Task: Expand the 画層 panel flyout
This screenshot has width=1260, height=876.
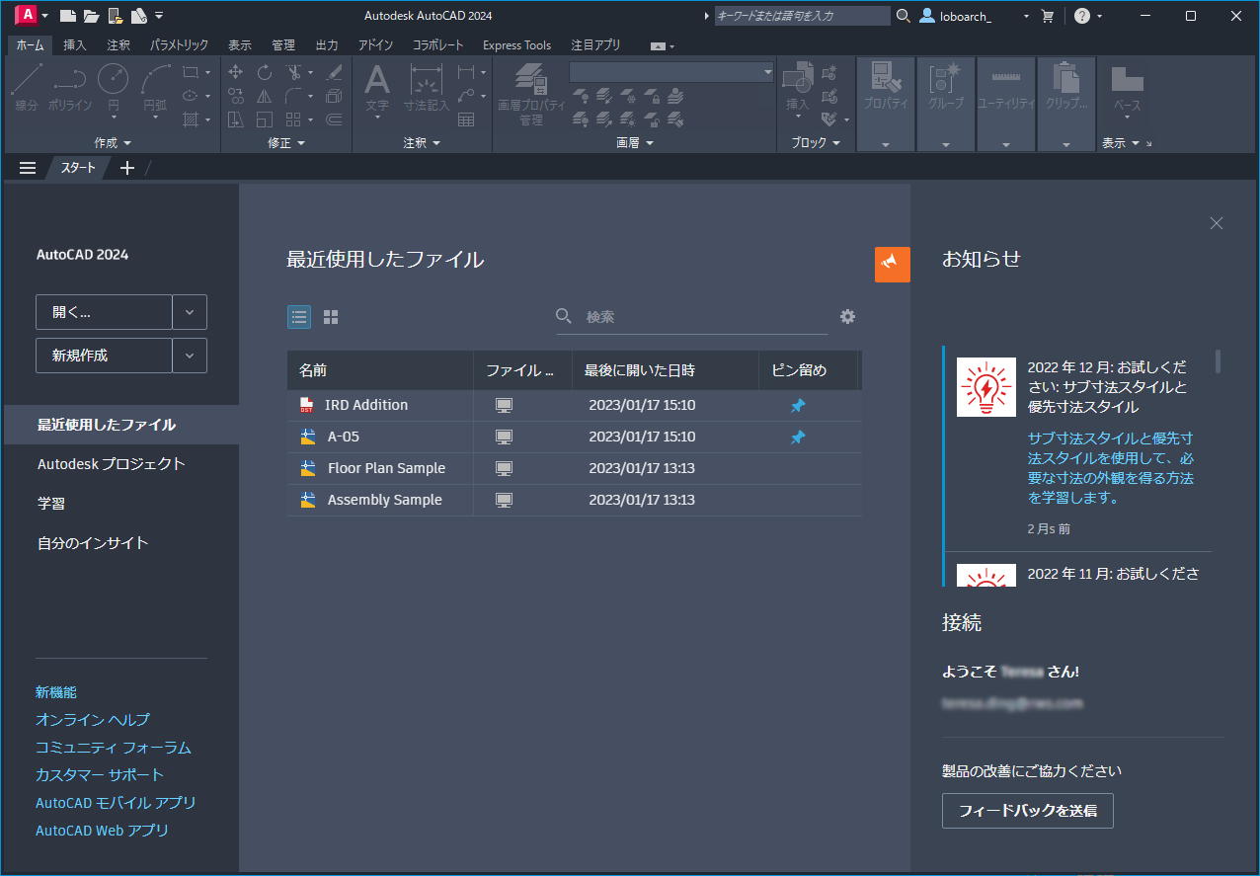Action: tap(635, 143)
